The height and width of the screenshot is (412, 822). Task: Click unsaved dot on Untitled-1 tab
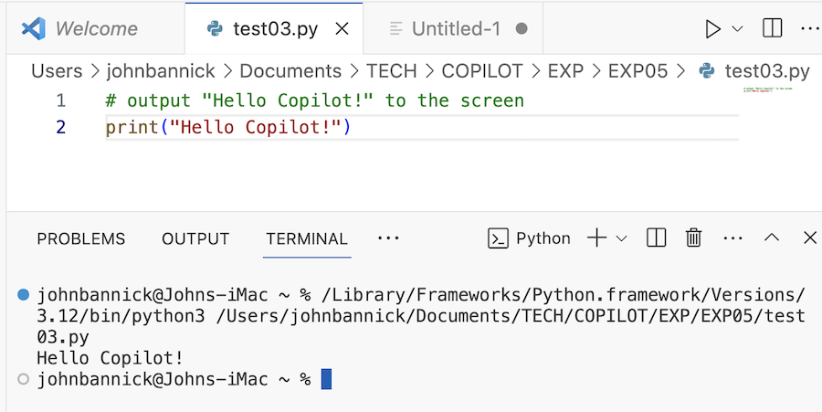[x=522, y=28]
